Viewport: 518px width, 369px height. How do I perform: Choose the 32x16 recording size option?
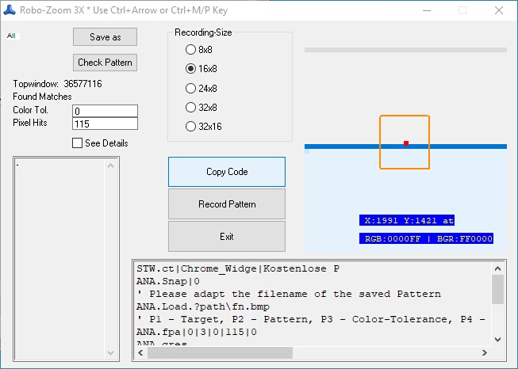click(x=190, y=127)
